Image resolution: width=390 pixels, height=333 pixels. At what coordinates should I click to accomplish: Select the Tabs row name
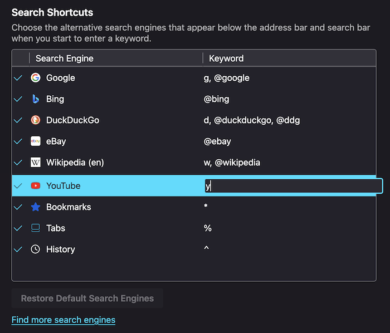[56, 228]
